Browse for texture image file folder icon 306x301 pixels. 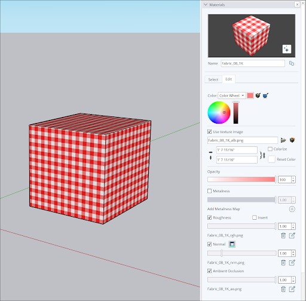[283, 140]
